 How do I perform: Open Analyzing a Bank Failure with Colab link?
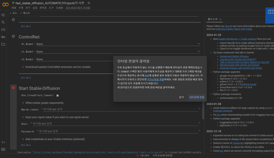(x=233, y=29)
